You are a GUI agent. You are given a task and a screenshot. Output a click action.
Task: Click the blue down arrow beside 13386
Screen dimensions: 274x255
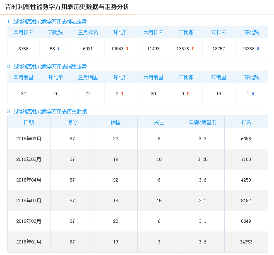click(x=258, y=49)
